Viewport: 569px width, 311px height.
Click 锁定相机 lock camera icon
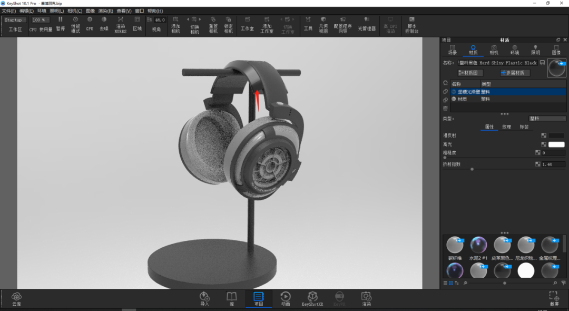pyautogui.click(x=228, y=25)
